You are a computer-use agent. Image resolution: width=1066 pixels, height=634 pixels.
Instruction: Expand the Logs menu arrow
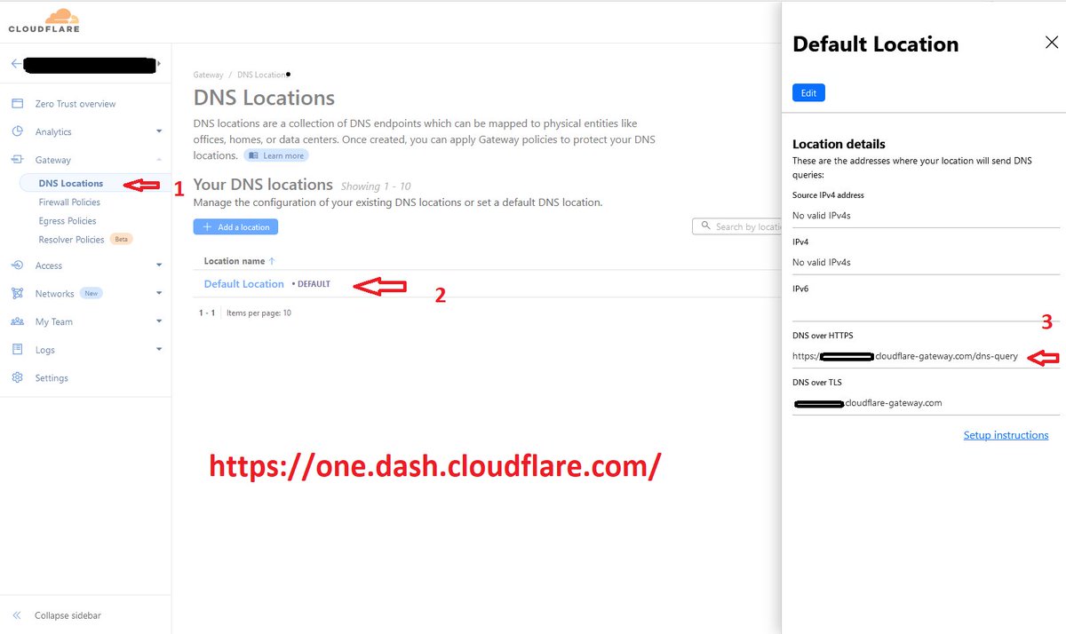click(x=159, y=350)
